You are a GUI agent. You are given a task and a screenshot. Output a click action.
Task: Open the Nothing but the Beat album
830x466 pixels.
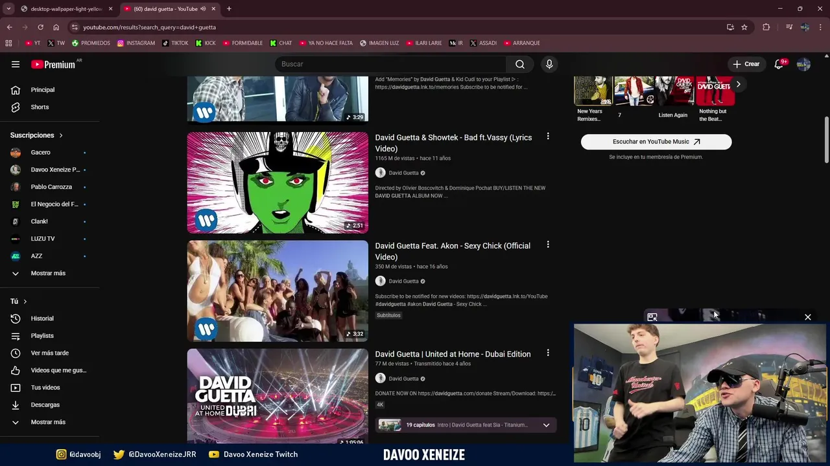[x=715, y=98]
